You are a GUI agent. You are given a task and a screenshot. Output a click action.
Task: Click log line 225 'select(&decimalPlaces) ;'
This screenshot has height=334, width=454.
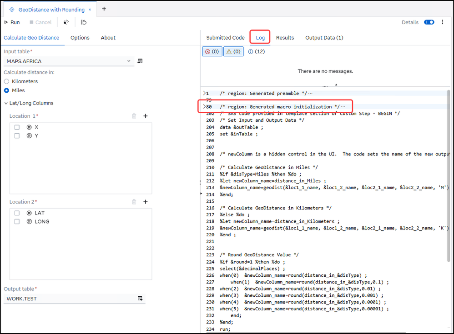point(252,269)
